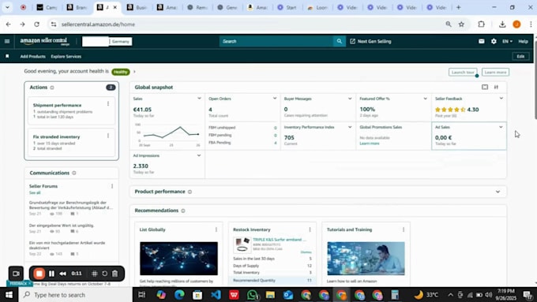Reload the browser page
The width and height of the screenshot is (537, 302).
pyautogui.click(x=36, y=24)
